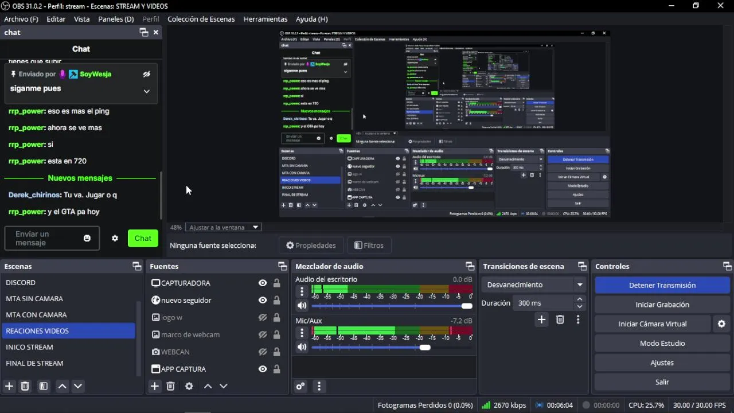Image resolution: width=734 pixels, height=413 pixels.
Task: Move source down arrow in Fuentes
Action: click(x=224, y=386)
